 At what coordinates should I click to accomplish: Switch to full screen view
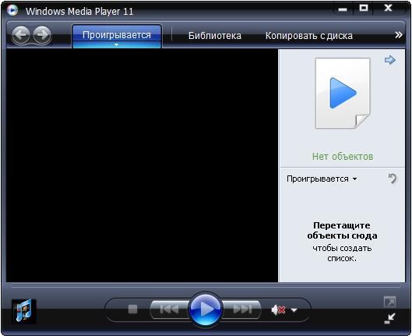389,302
